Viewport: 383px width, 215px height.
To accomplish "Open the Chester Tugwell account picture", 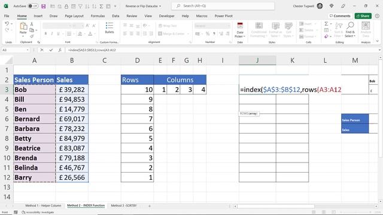I will point(320,6).
